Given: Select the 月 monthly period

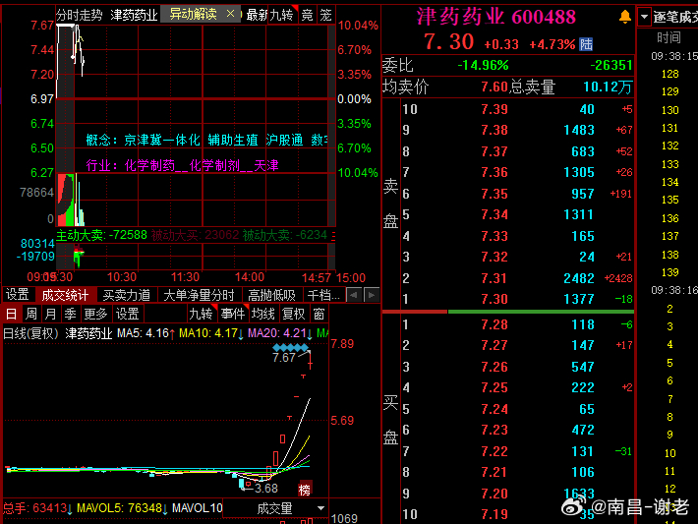Looking at the screenshot, I should pyautogui.click(x=51, y=315).
